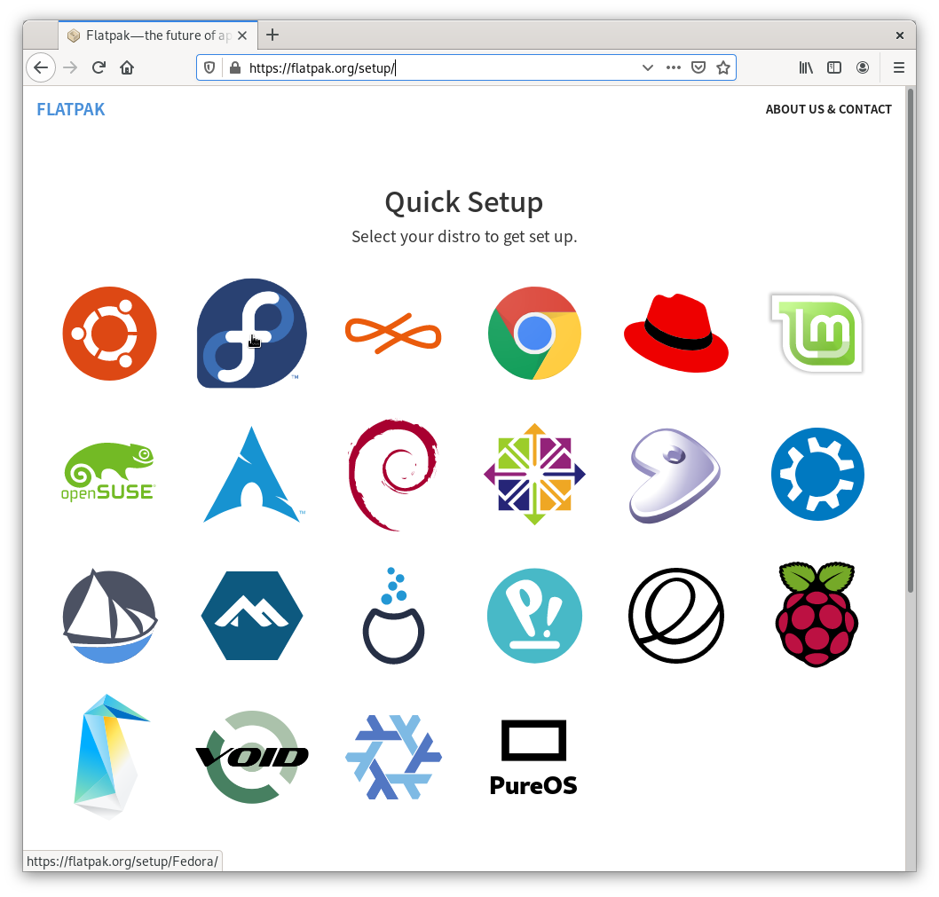This screenshot has width=939, height=897.
Task: Open the Alpine Linux hexagon logo
Action: (x=251, y=616)
